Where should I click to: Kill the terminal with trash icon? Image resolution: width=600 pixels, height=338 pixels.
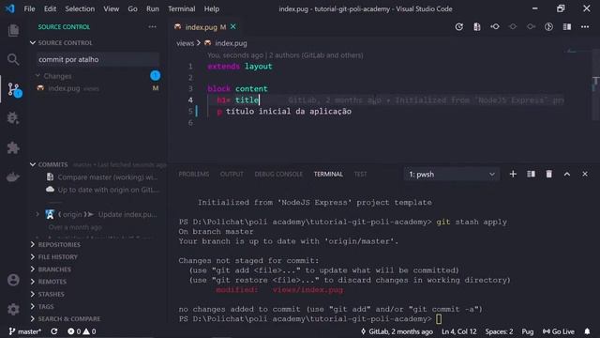point(549,174)
